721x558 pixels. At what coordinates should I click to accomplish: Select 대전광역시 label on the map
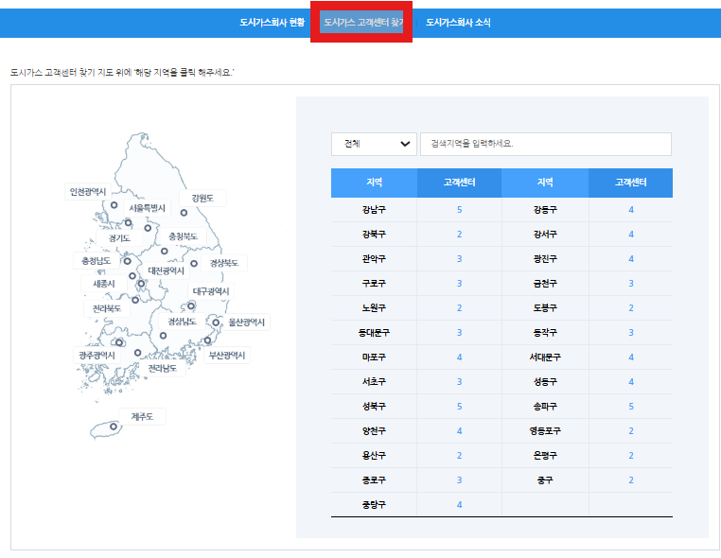click(x=166, y=270)
